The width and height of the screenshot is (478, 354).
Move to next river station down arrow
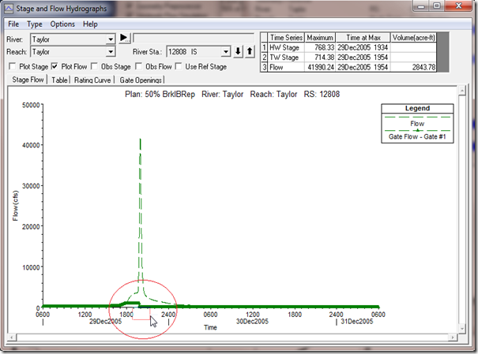tap(238, 51)
